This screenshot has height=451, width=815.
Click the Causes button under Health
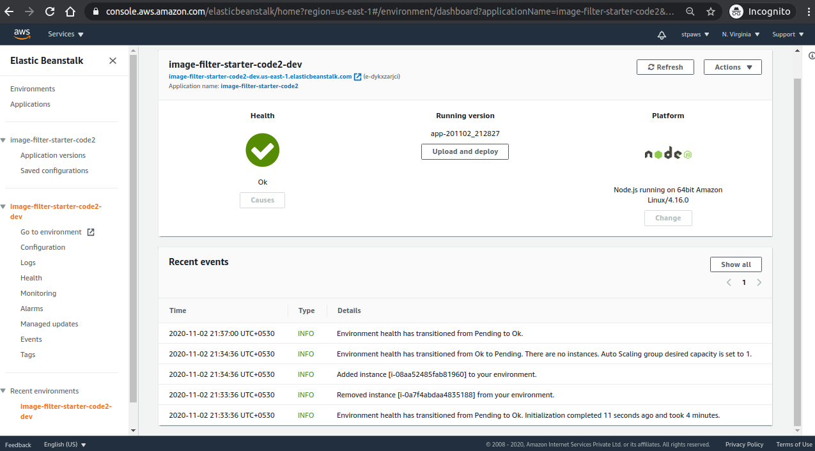tap(262, 200)
